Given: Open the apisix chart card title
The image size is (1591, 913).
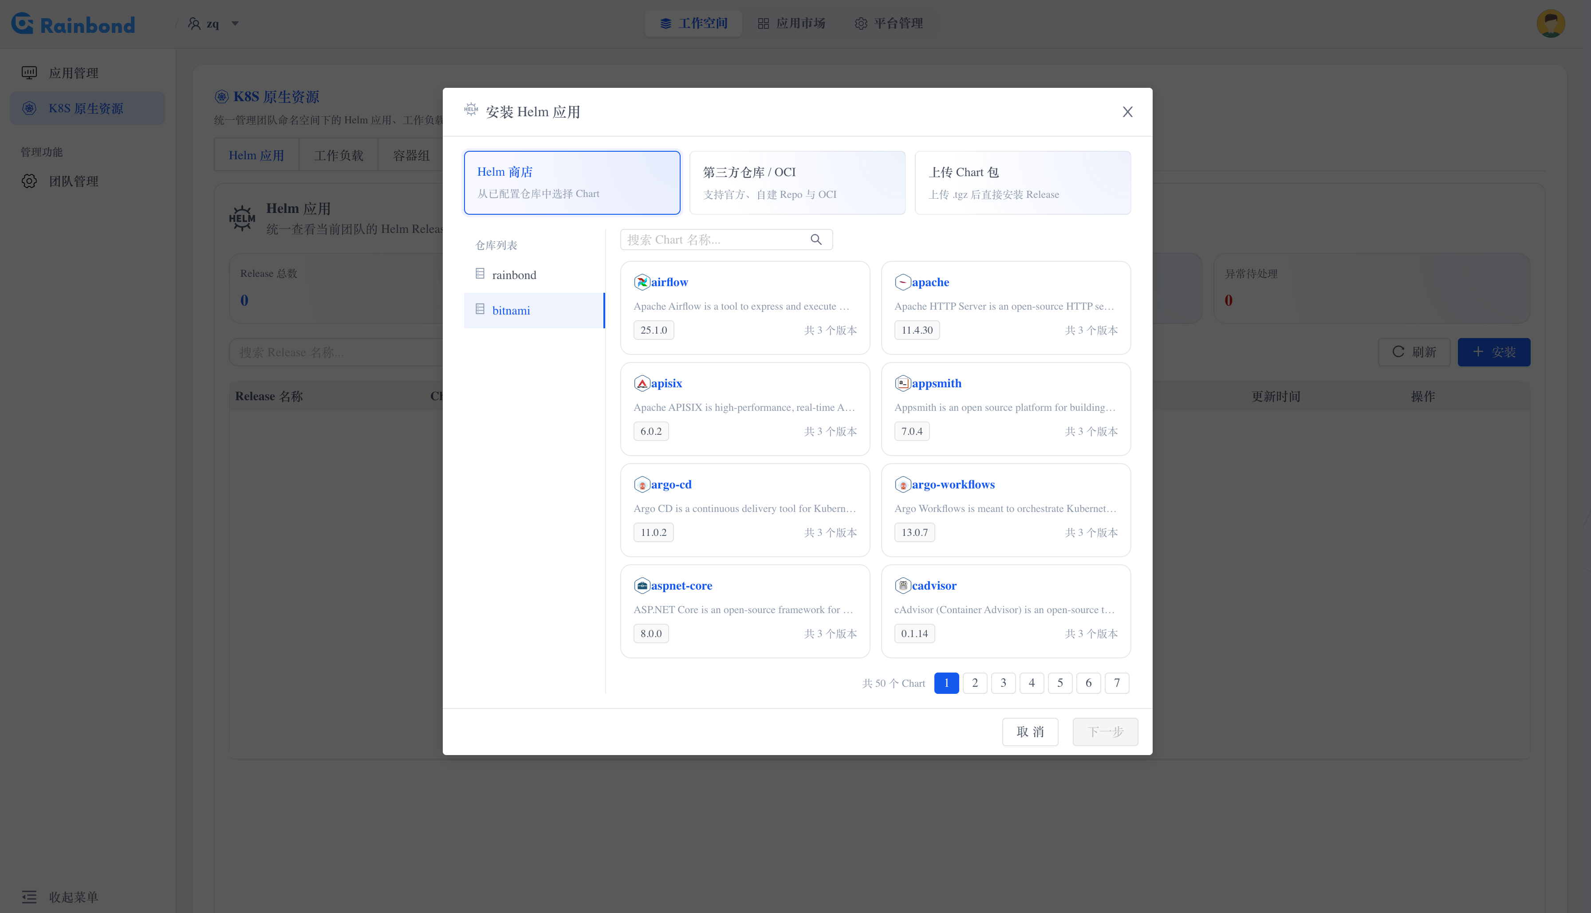Looking at the screenshot, I should click(666, 383).
